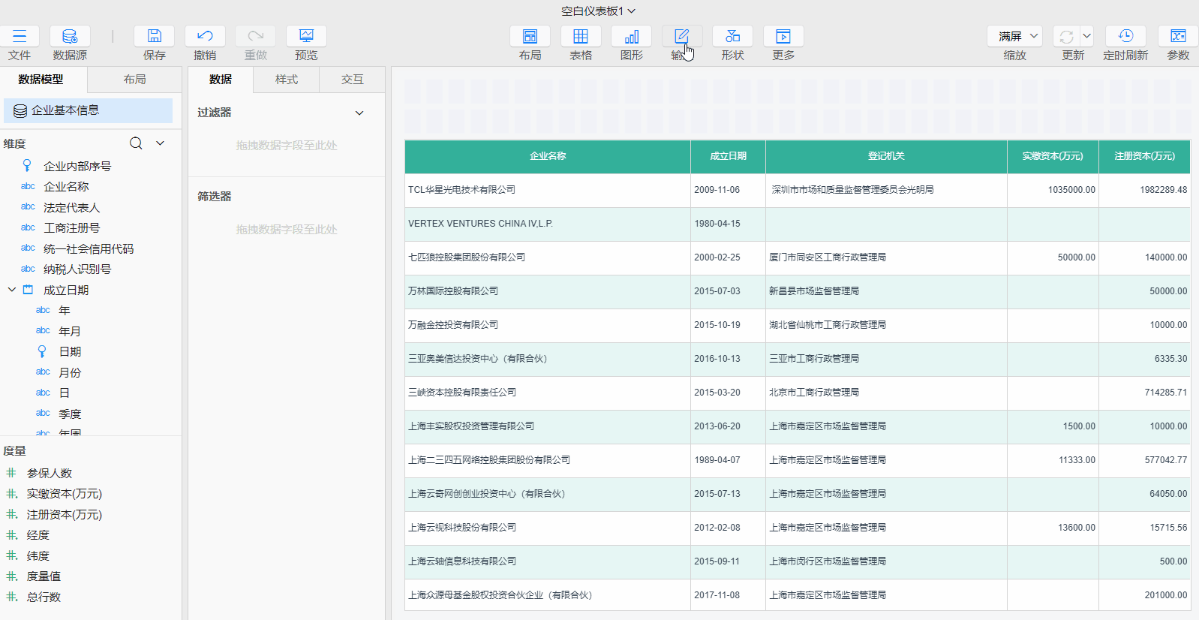The height and width of the screenshot is (620, 1199).
Task: Switch to the 样式 style tab
Action: coord(287,80)
